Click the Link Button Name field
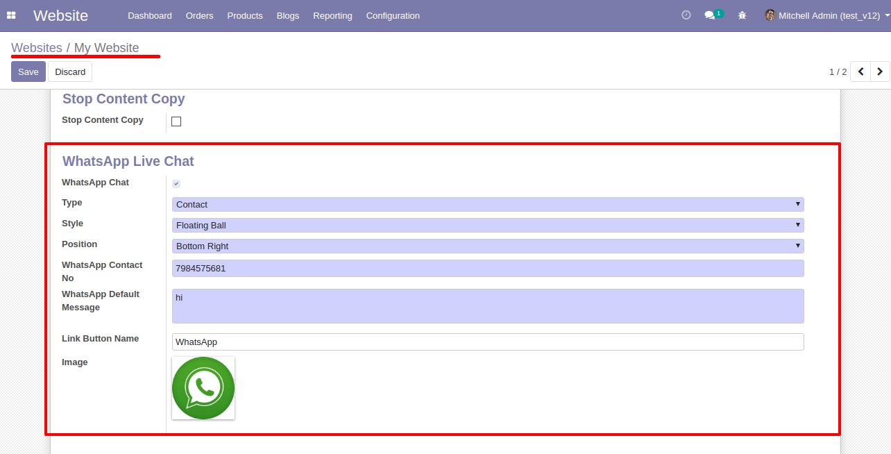The width and height of the screenshot is (891, 454). [488, 342]
